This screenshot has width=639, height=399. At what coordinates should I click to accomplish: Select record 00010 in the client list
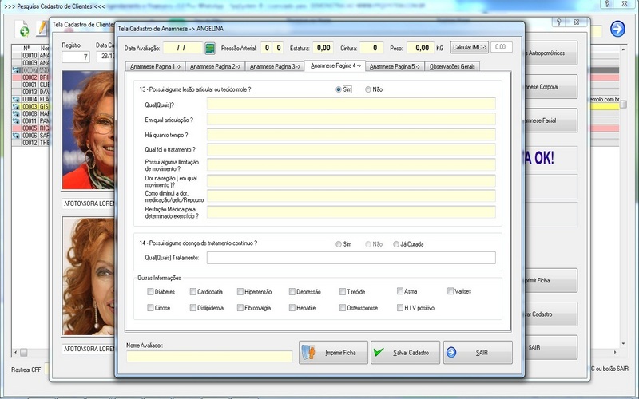30,55
